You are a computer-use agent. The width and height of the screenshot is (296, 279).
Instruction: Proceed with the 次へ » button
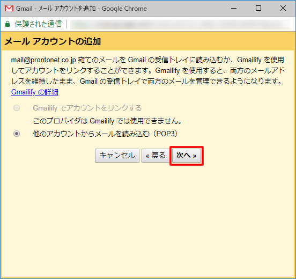pos(187,156)
